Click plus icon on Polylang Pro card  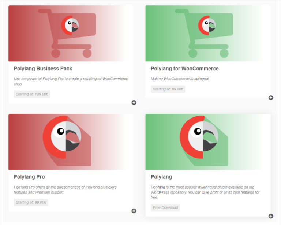click(x=134, y=211)
